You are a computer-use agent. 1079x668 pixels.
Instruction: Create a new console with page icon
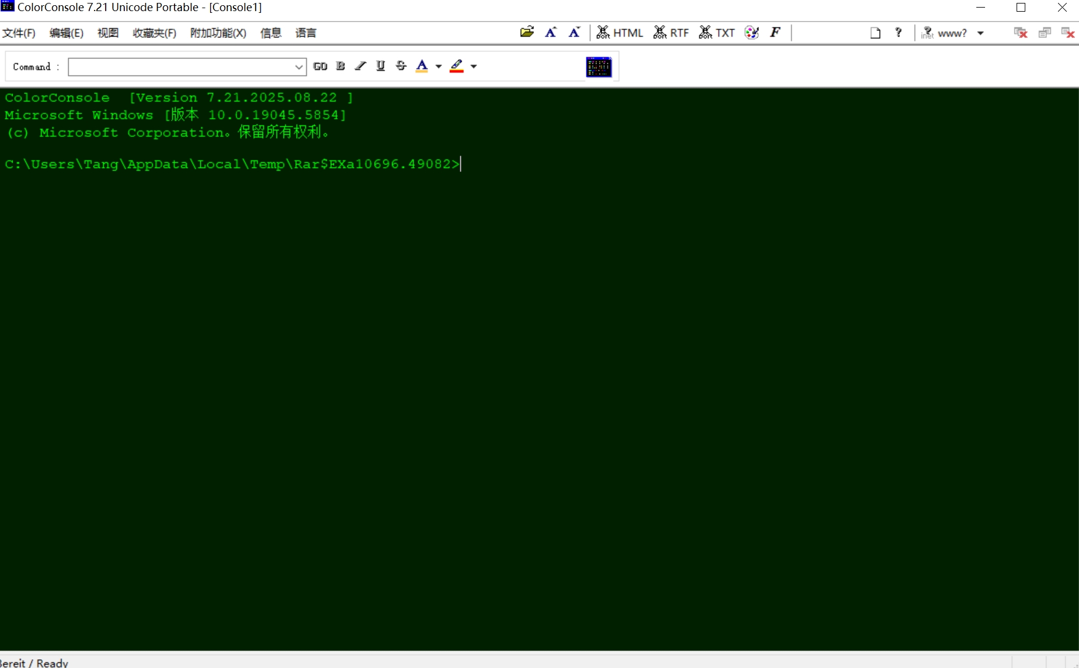click(x=875, y=33)
